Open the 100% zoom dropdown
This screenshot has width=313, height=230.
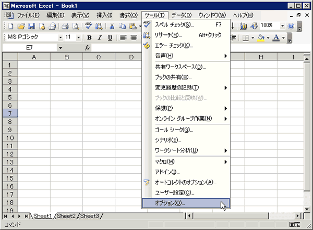(x=282, y=25)
